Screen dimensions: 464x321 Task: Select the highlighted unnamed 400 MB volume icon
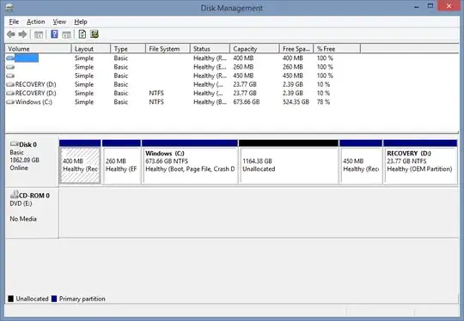(10, 58)
